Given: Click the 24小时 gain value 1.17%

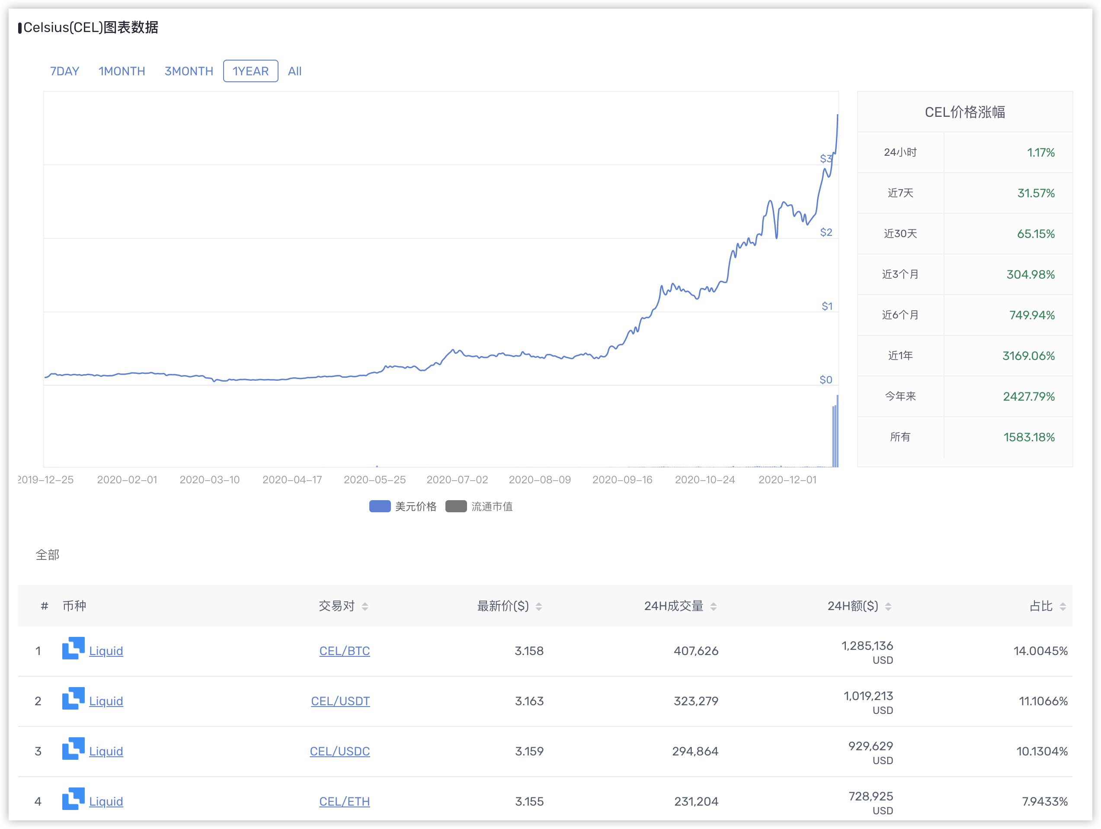Looking at the screenshot, I should pos(1041,153).
